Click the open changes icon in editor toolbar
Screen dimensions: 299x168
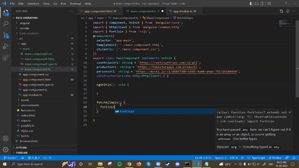(x=281, y=11)
